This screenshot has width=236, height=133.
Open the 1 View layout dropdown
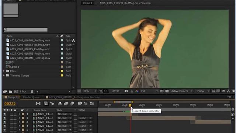(202, 91)
